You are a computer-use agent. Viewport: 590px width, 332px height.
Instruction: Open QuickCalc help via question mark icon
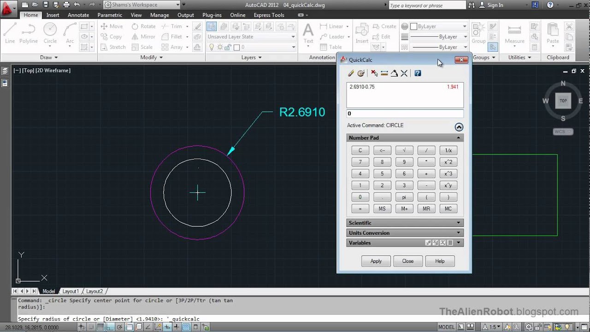coord(418,73)
